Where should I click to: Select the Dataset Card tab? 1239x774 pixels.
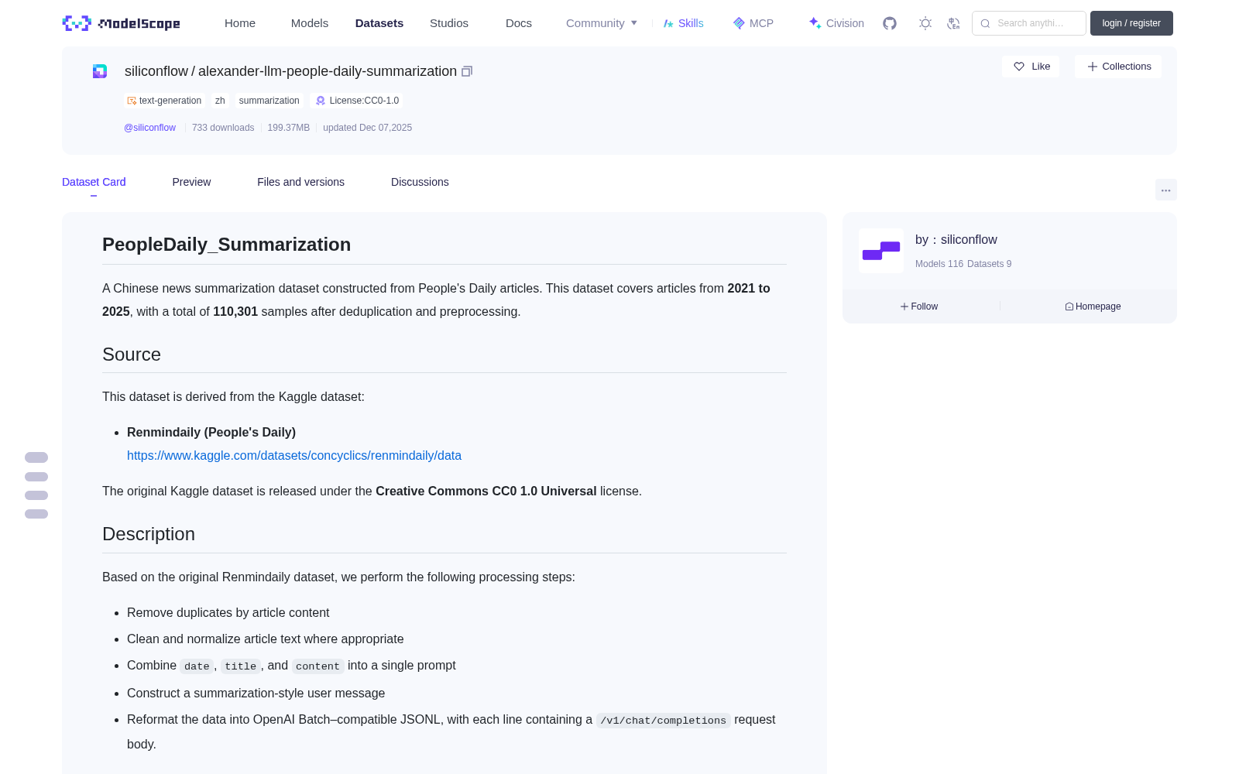[94, 182]
